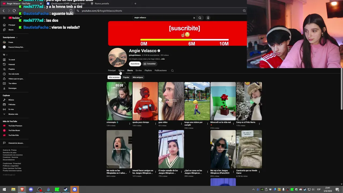
Task: Open the Windows Start menu
Action: (x=4, y=190)
